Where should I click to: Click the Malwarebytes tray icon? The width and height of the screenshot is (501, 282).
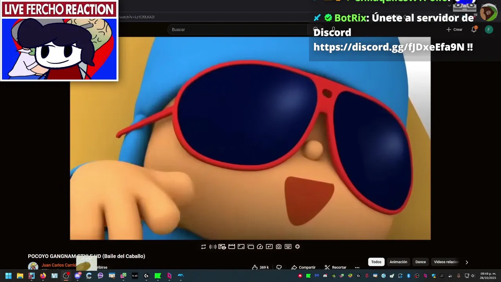(x=317, y=276)
